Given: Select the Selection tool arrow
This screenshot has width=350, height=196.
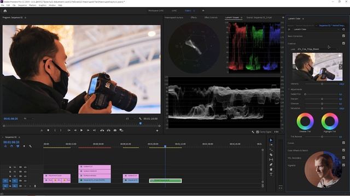Looking at the screenshot, I should tap(271, 140).
